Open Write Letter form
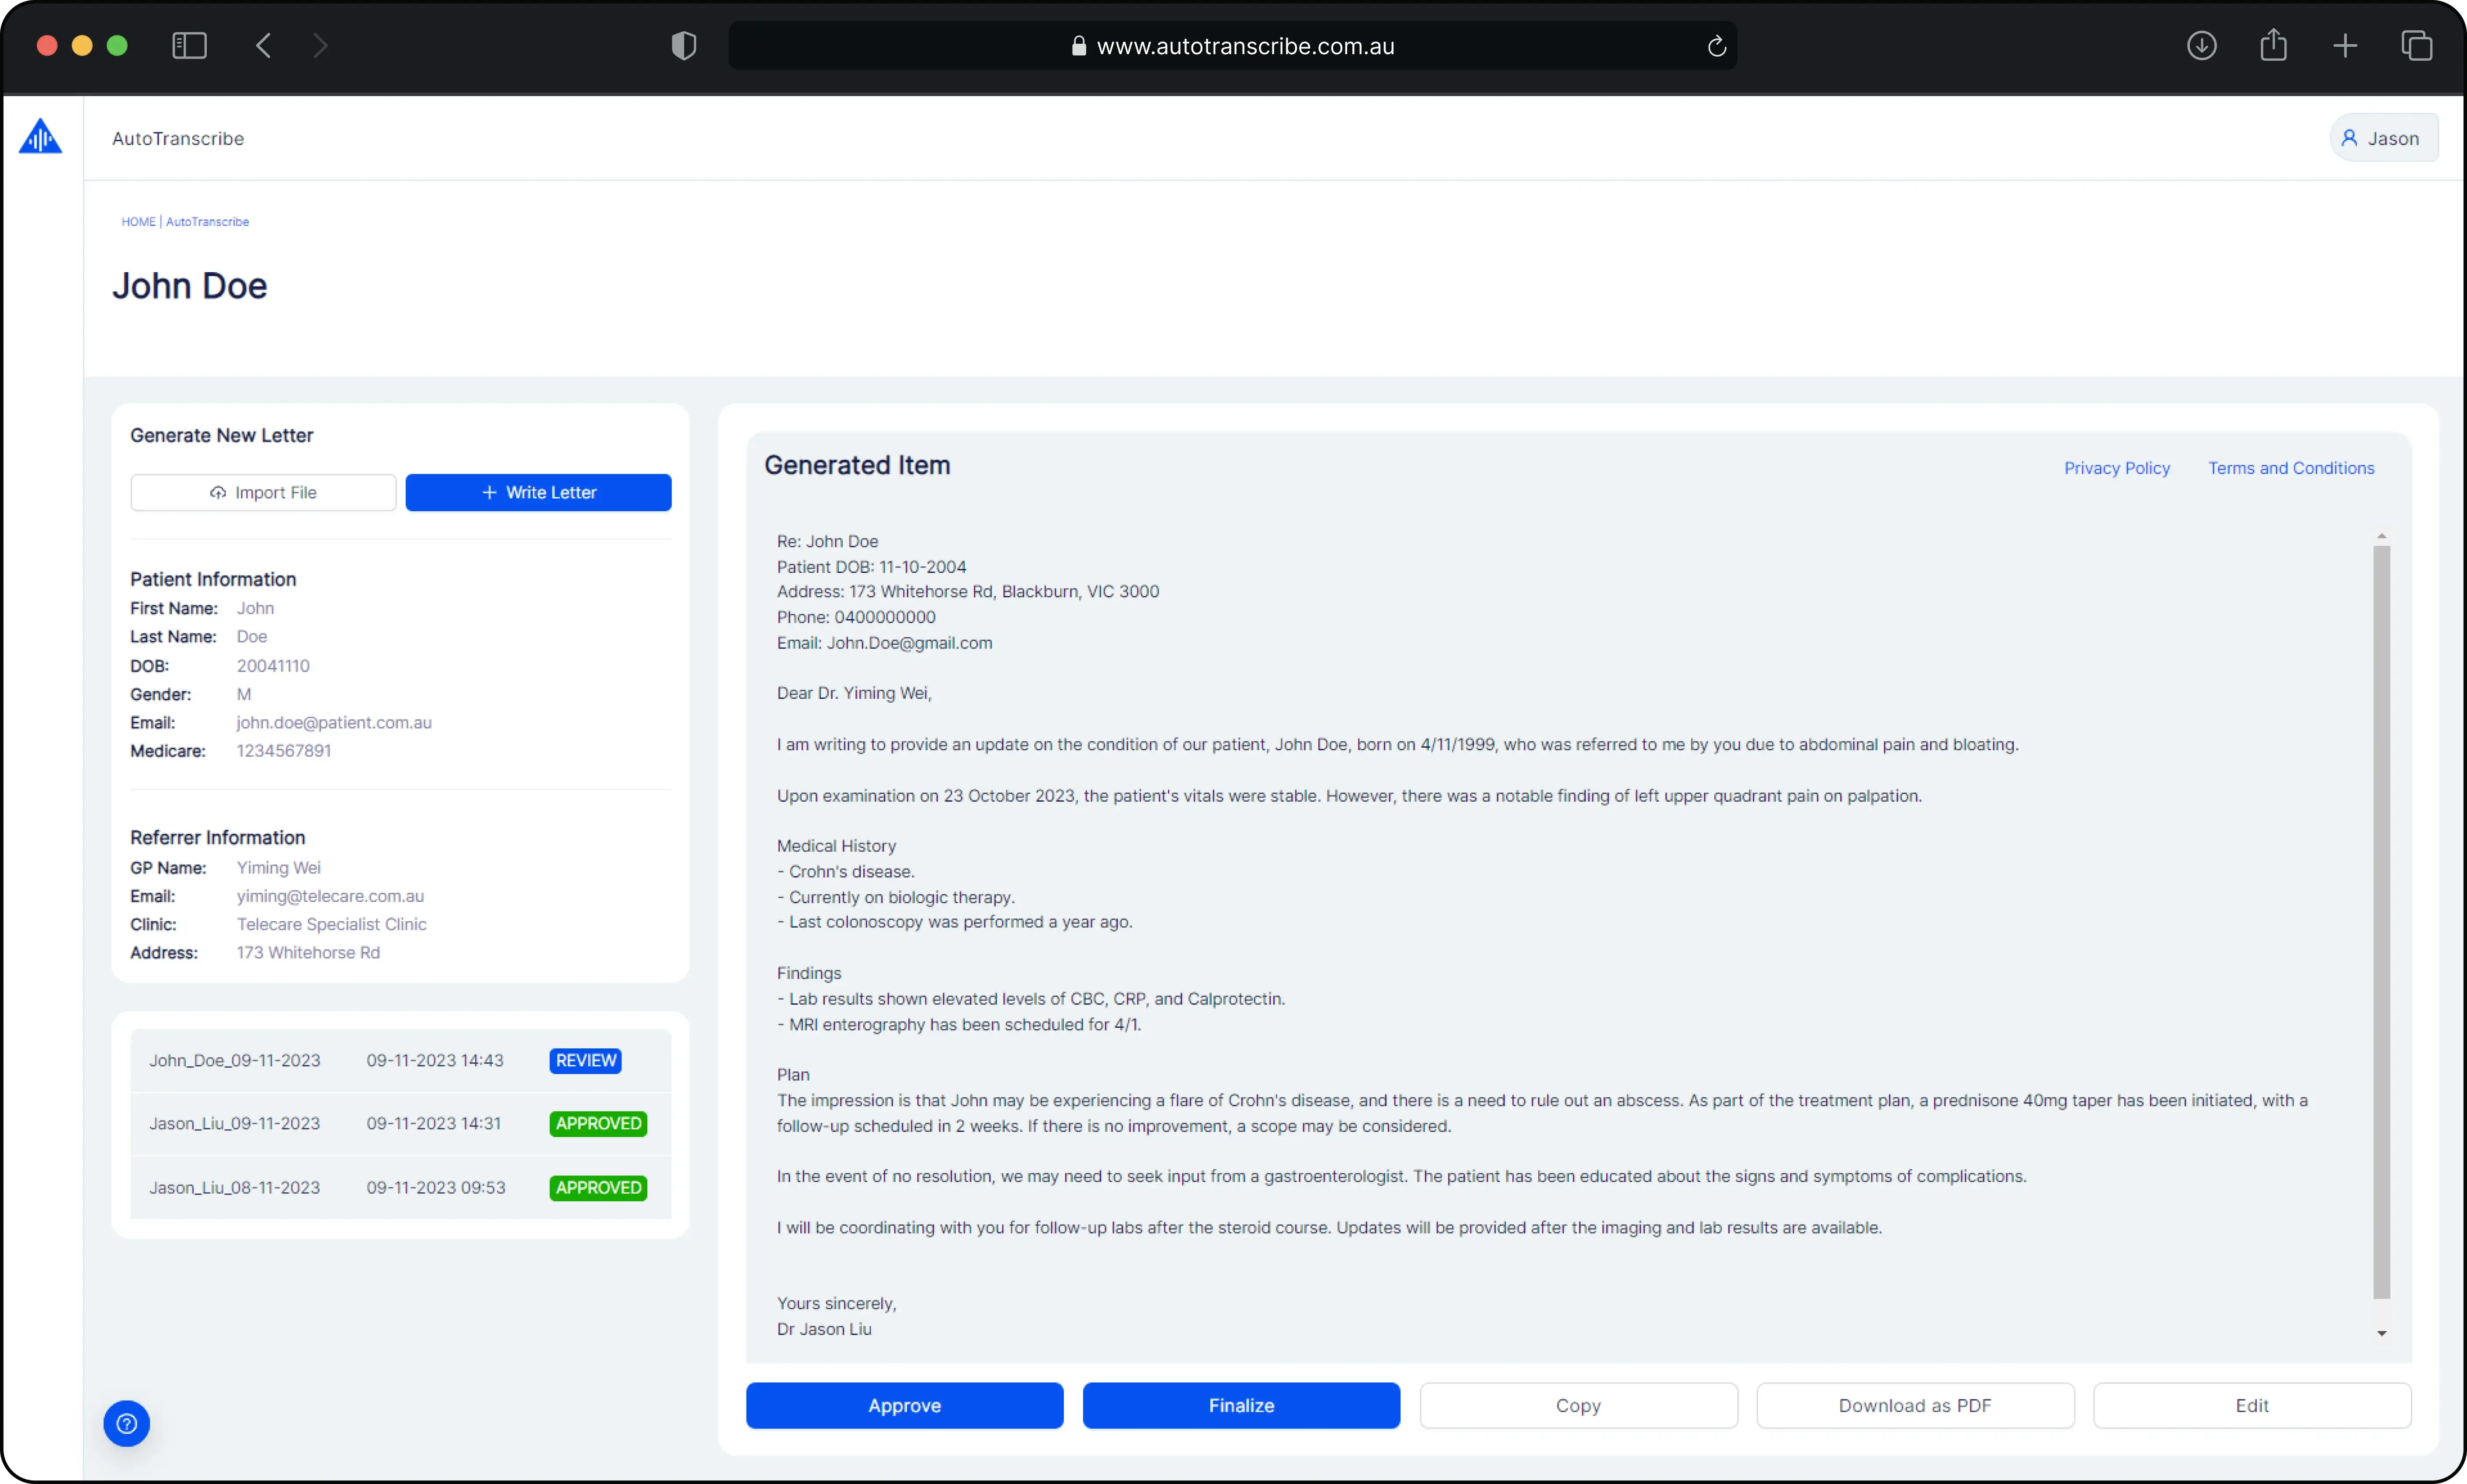This screenshot has width=2467, height=1484. click(x=538, y=492)
